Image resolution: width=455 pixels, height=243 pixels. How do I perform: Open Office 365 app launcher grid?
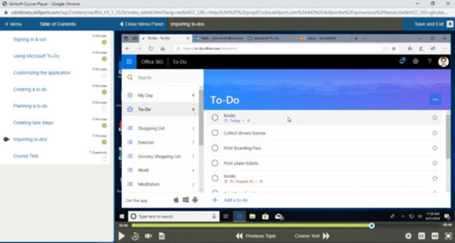(129, 62)
